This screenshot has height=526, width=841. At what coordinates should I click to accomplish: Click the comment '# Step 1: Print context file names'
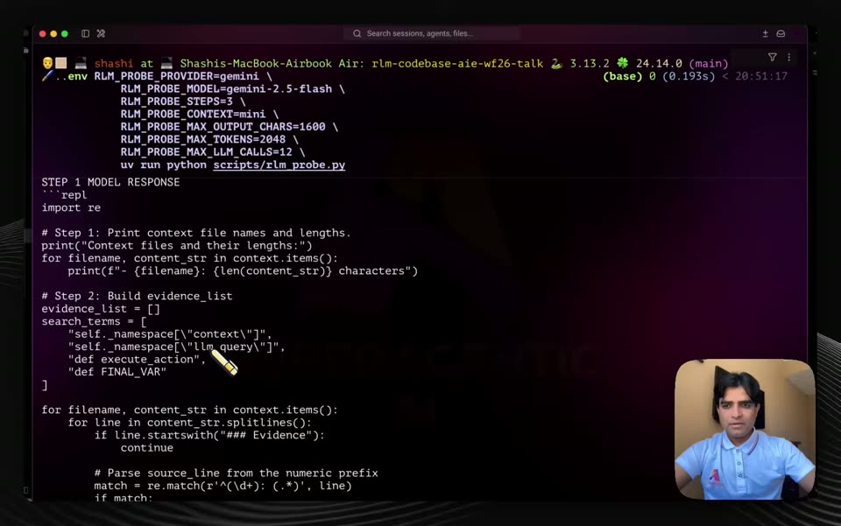click(195, 233)
